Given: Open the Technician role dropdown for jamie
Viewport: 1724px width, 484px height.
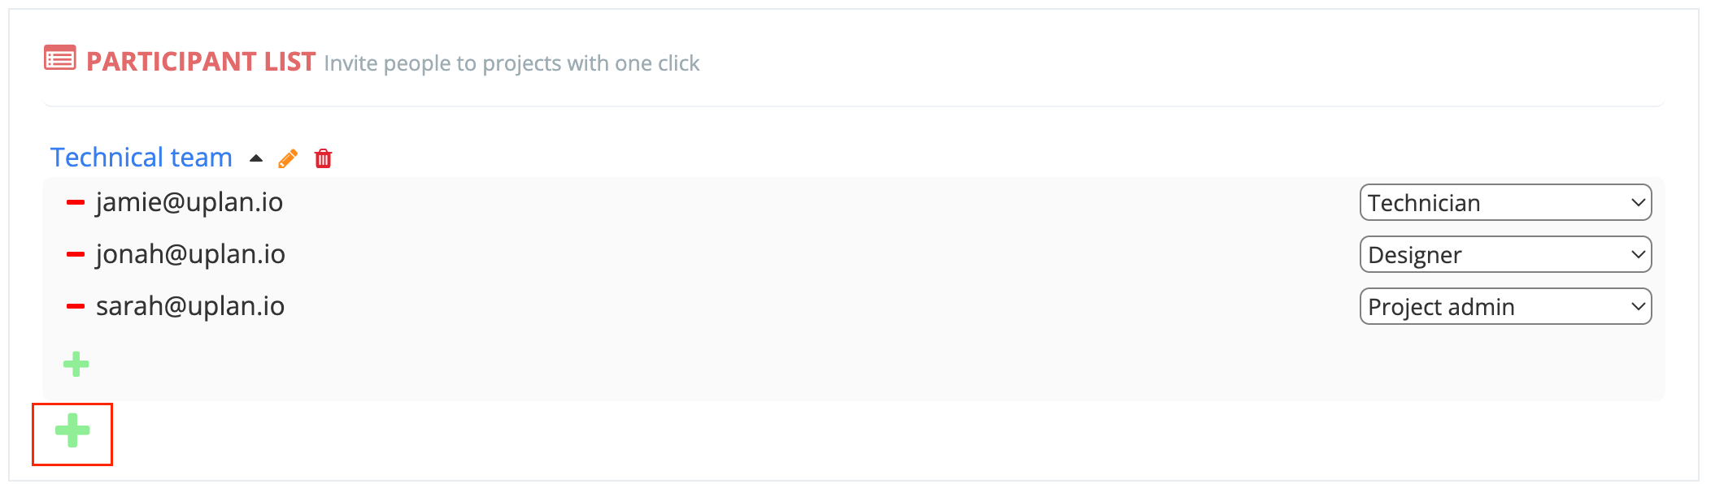Looking at the screenshot, I should (x=1505, y=202).
